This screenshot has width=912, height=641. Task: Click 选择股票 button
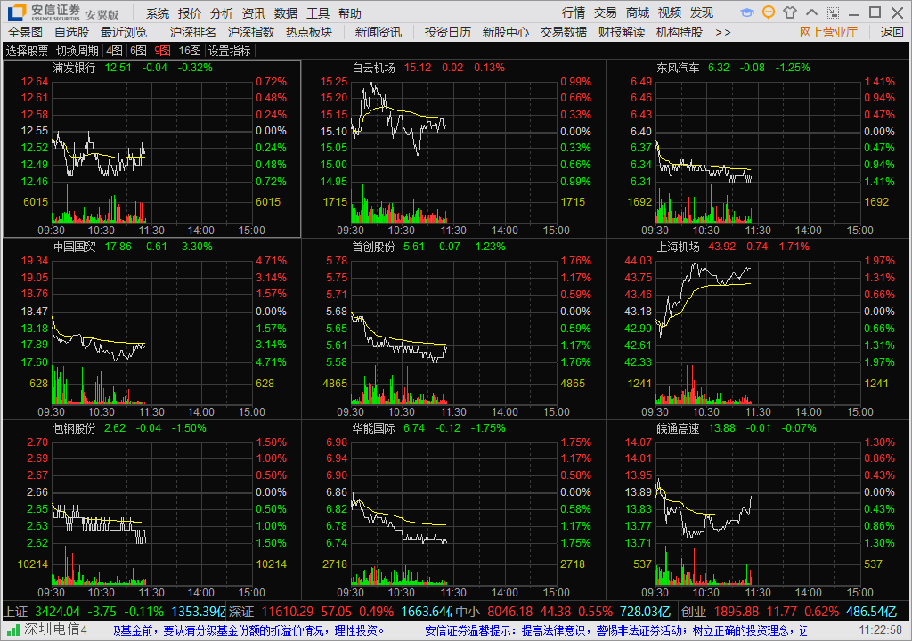[x=28, y=51]
